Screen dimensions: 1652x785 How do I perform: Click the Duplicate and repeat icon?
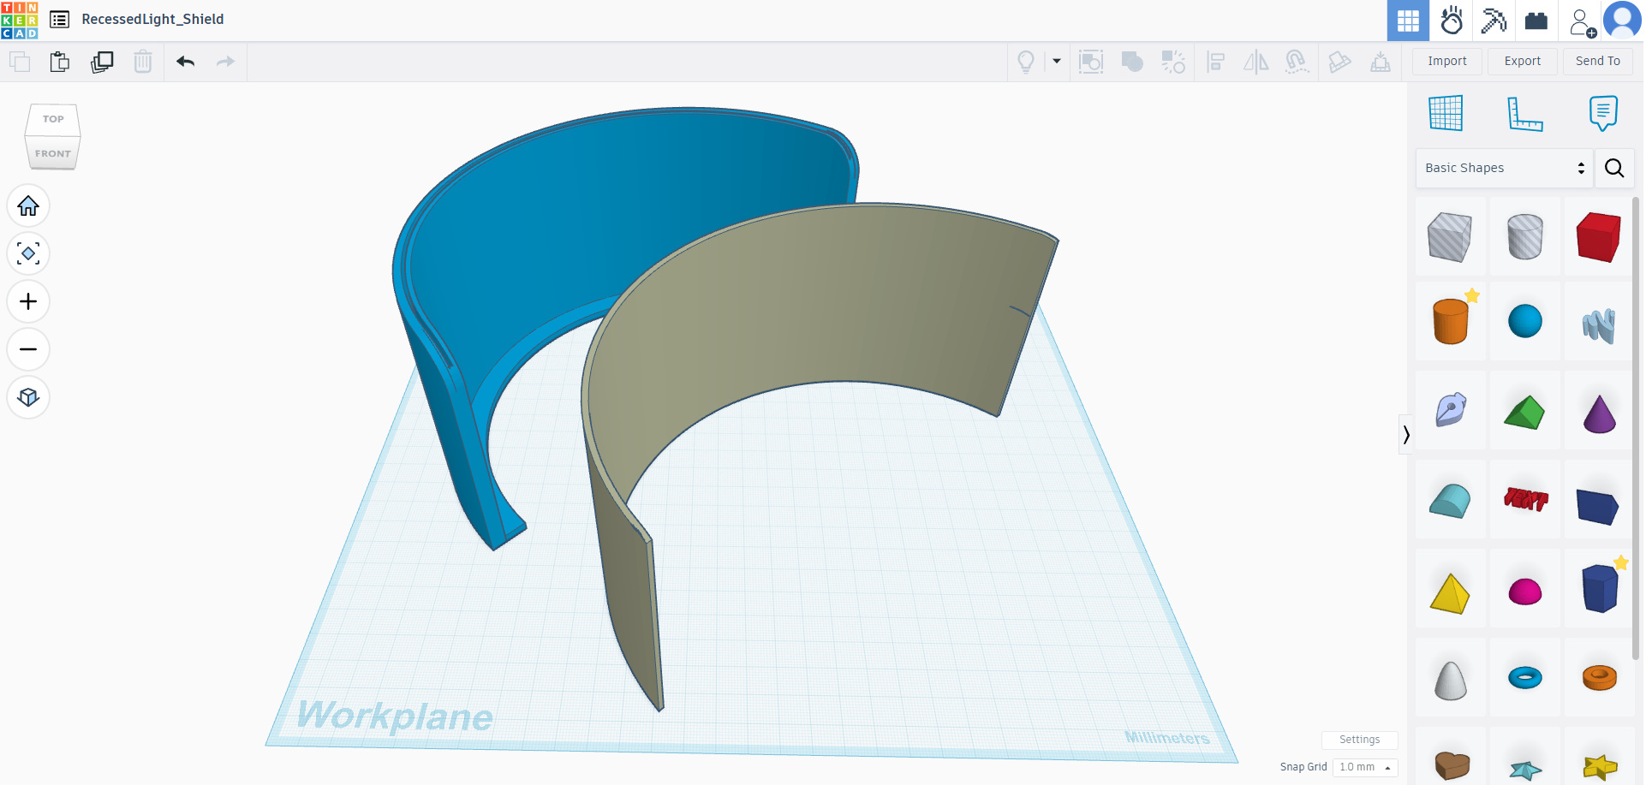click(102, 62)
